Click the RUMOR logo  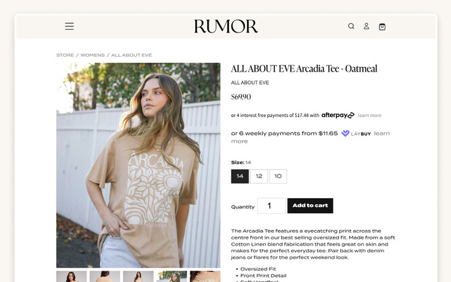(225, 26)
